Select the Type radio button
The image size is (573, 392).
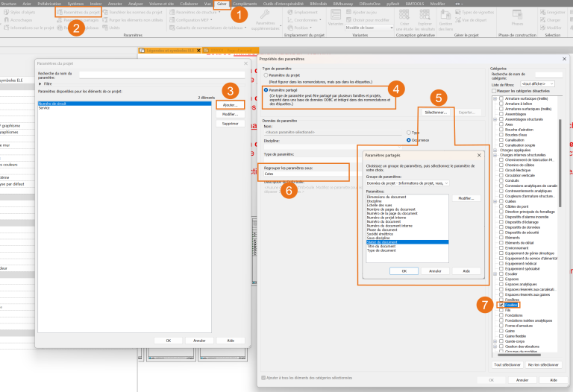409,133
